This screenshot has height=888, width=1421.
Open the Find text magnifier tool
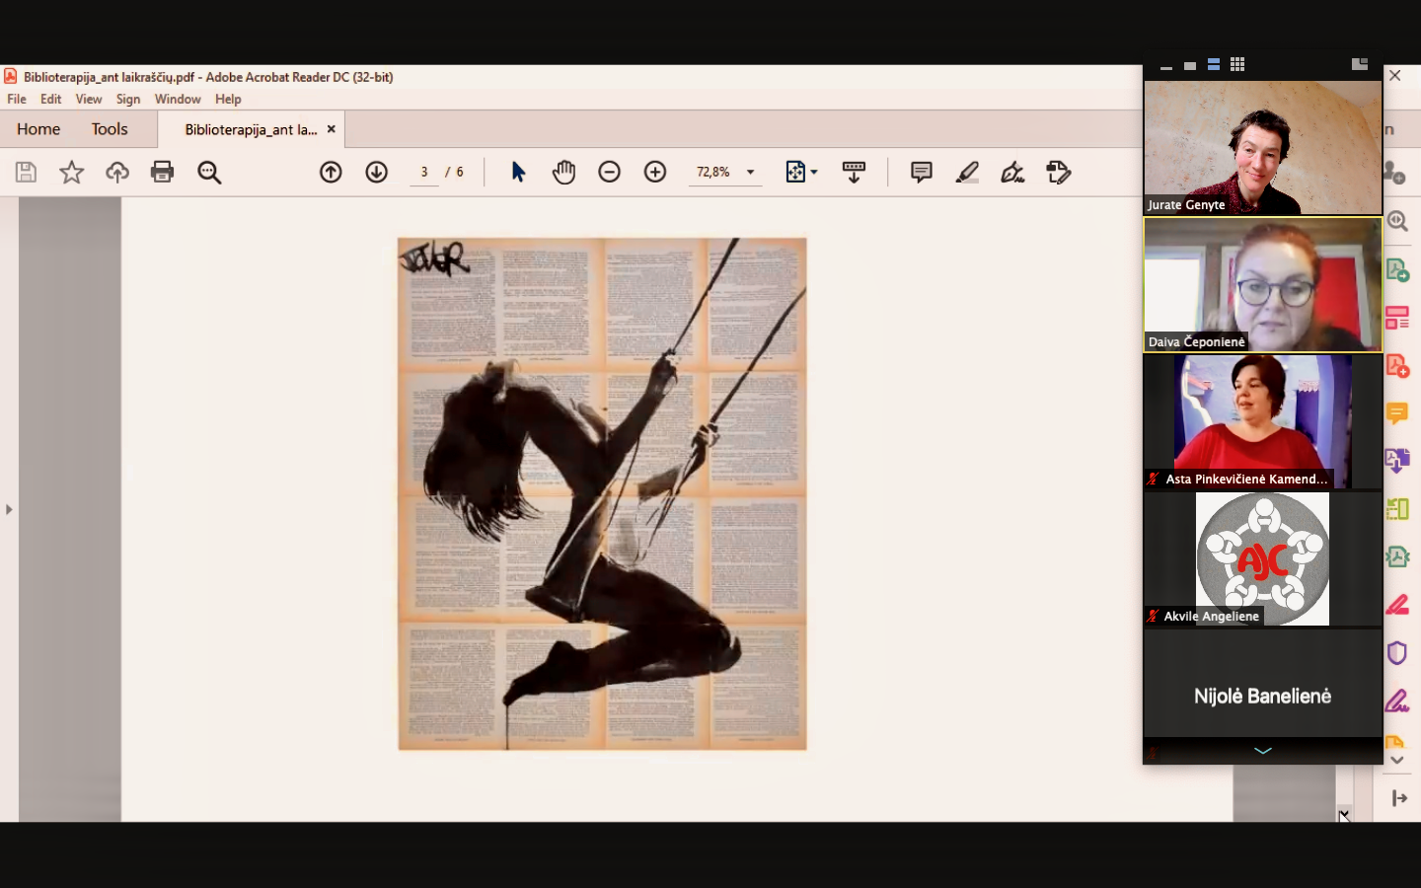pyautogui.click(x=209, y=173)
